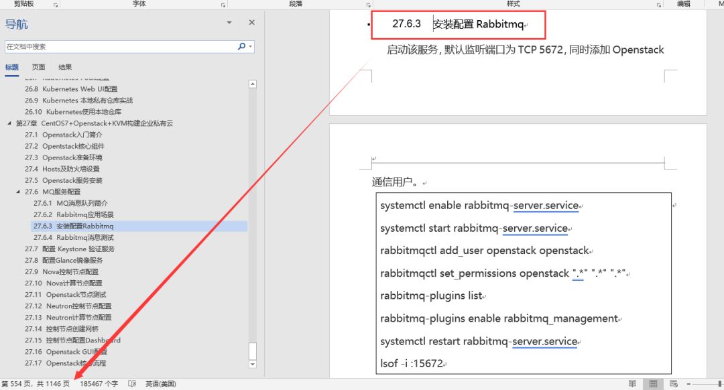
Task: Select the 结果 (Results) tab
Action: 65,68
